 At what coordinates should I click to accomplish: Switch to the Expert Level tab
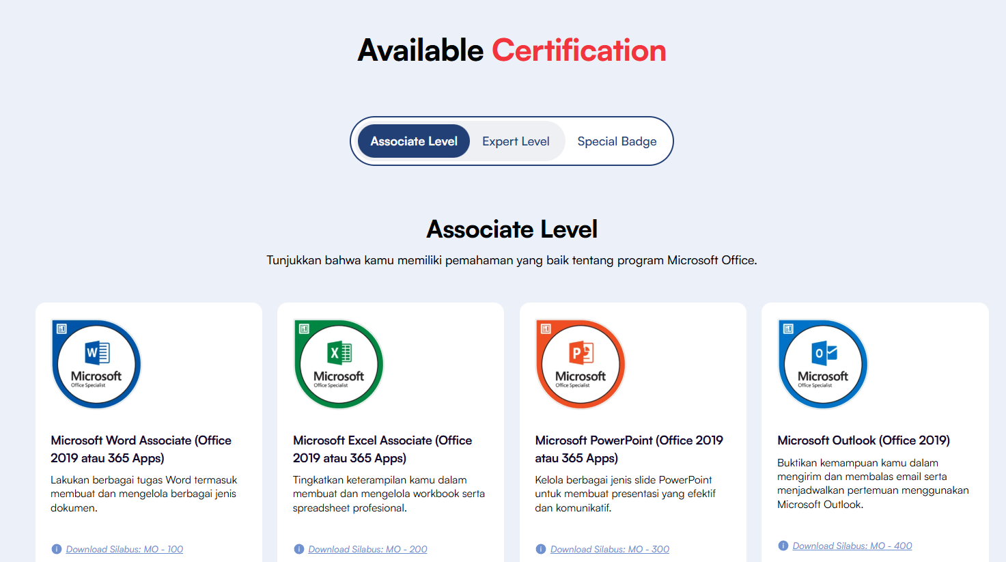[x=516, y=141]
